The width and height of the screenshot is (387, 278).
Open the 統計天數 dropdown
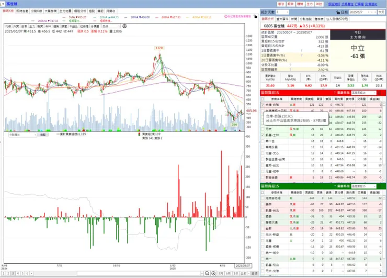click(x=282, y=12)
